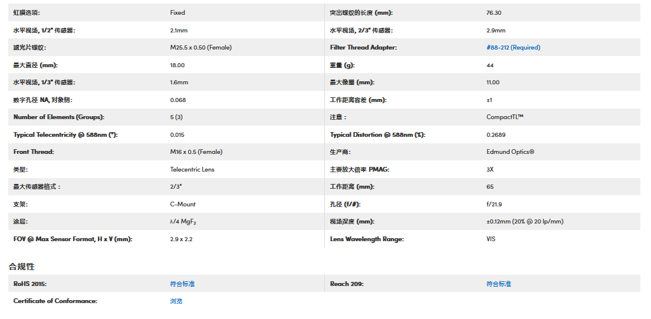
Task: Select the ±0.12mm depth of field value
Action: [x=525, y=222]
